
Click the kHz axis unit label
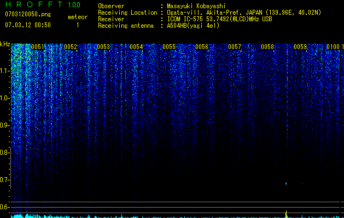click(5, 44)
